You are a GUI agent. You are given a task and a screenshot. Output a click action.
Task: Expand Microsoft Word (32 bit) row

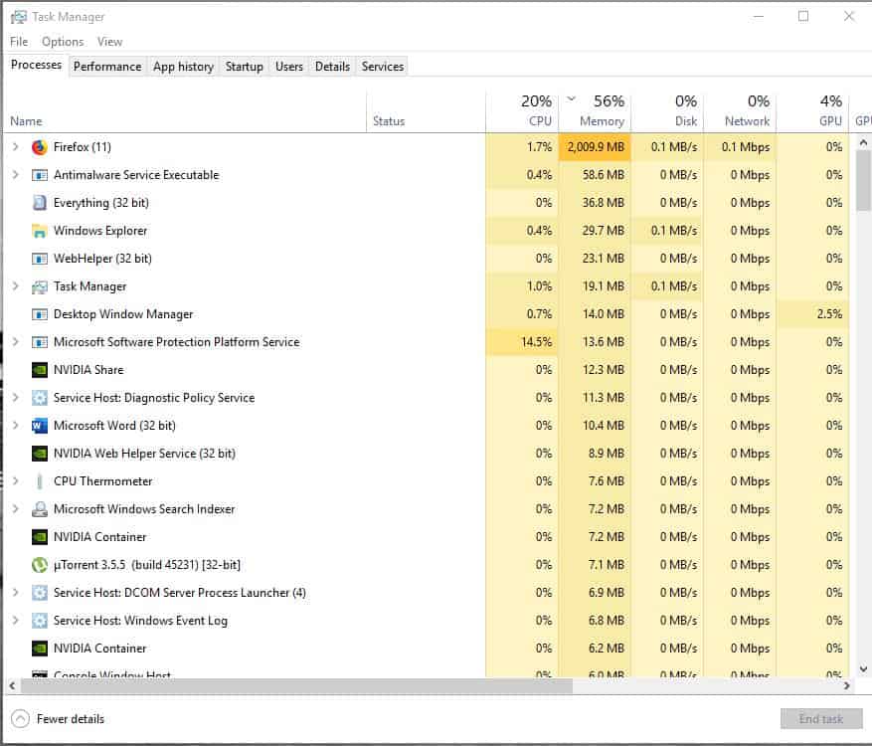click(x=16, y=425)
